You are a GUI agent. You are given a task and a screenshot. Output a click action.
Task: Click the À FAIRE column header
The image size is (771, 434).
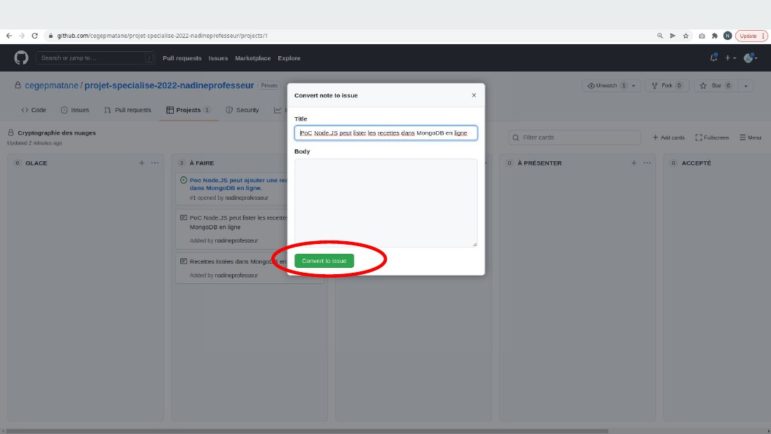click(202, 163)
